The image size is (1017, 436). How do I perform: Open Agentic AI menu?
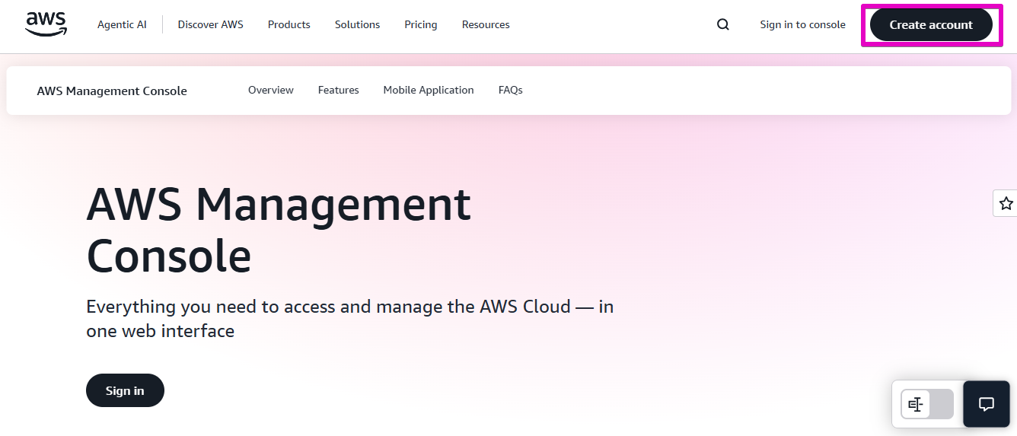pyautogui.click(x=122, y=24)
